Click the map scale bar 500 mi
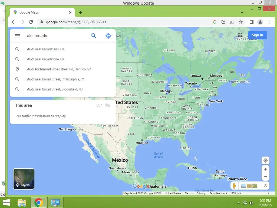 [250, 193]
